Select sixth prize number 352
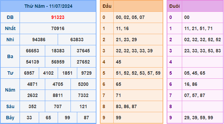 coord(32,106)
